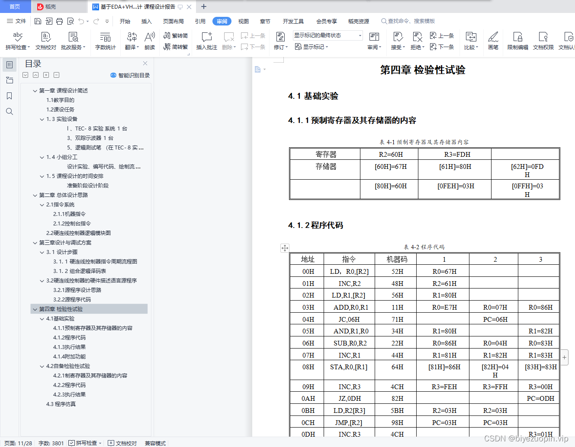Reject the change with 拒绝 icon
The height and width of the screenshot is (447, 575).
coord(418,41)
